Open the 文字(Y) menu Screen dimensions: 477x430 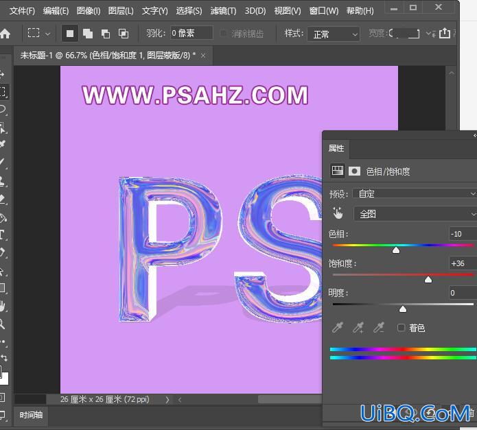click(154, 11)
